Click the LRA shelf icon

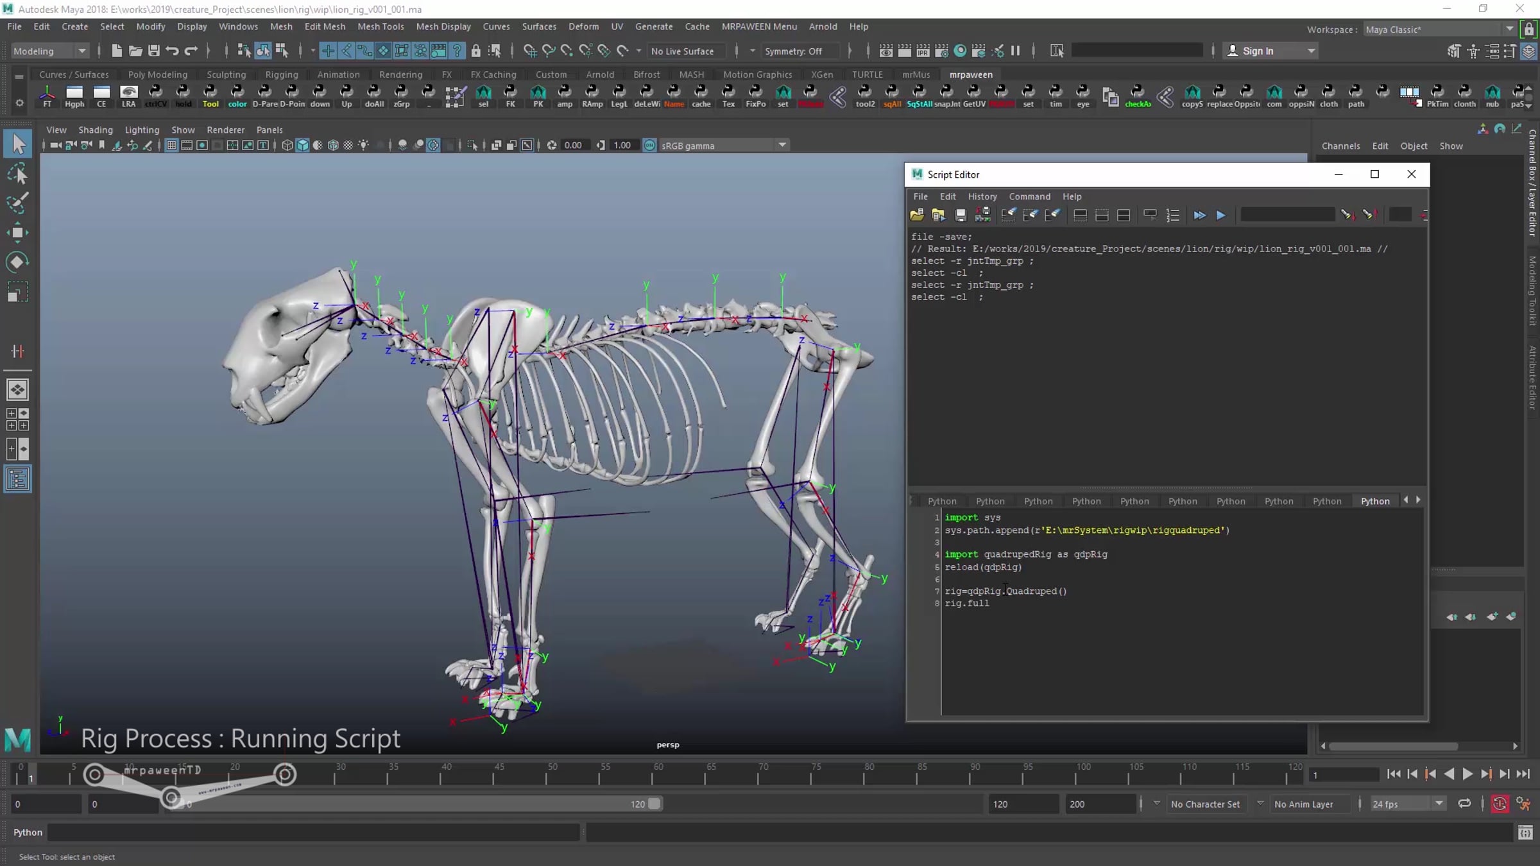click(128, 96)
